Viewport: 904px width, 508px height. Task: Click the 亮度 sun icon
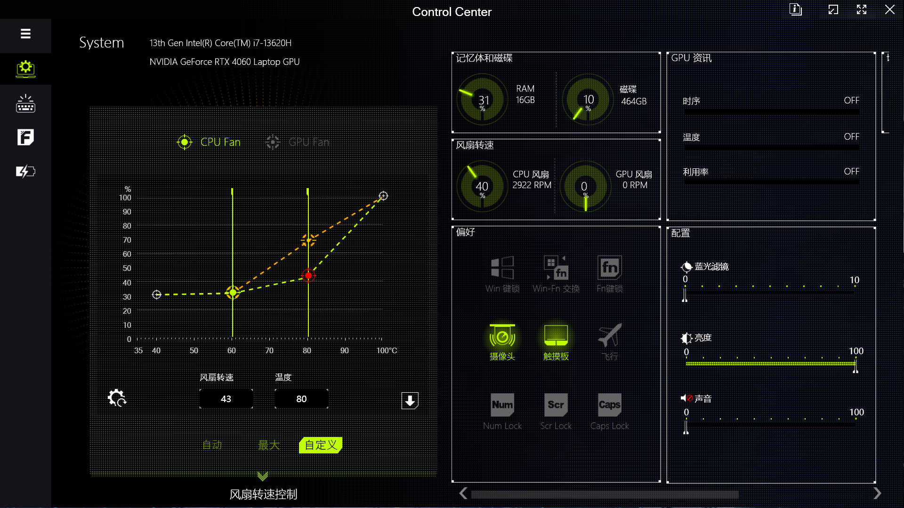coord(686,338)
